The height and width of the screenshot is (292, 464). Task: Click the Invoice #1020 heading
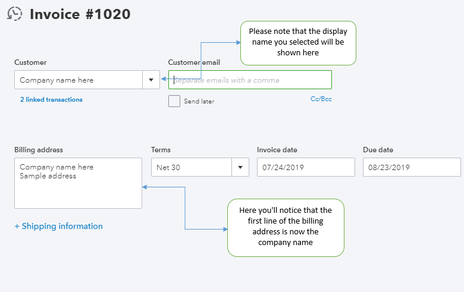(80, 14)
